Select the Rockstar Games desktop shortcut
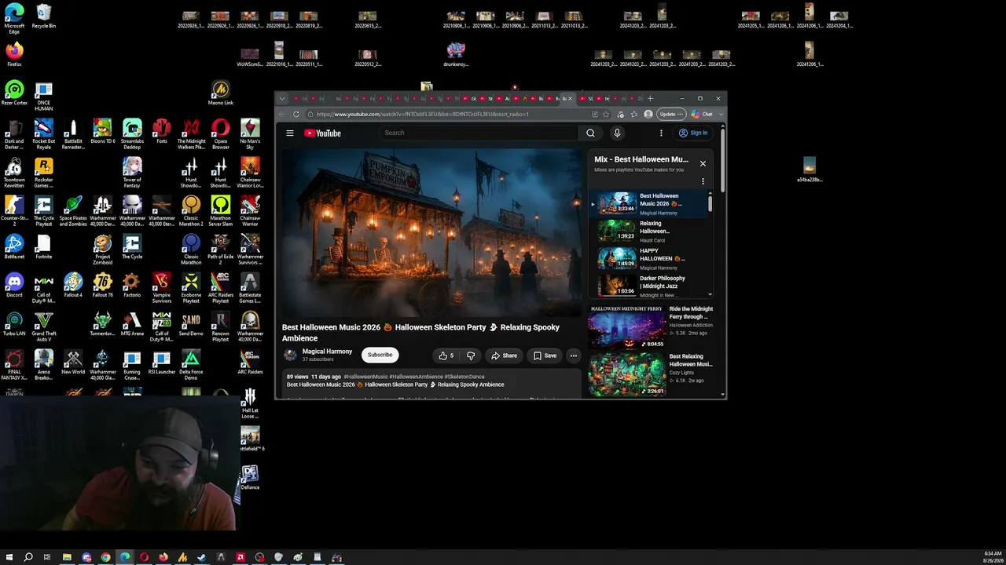 coord(44,173)
